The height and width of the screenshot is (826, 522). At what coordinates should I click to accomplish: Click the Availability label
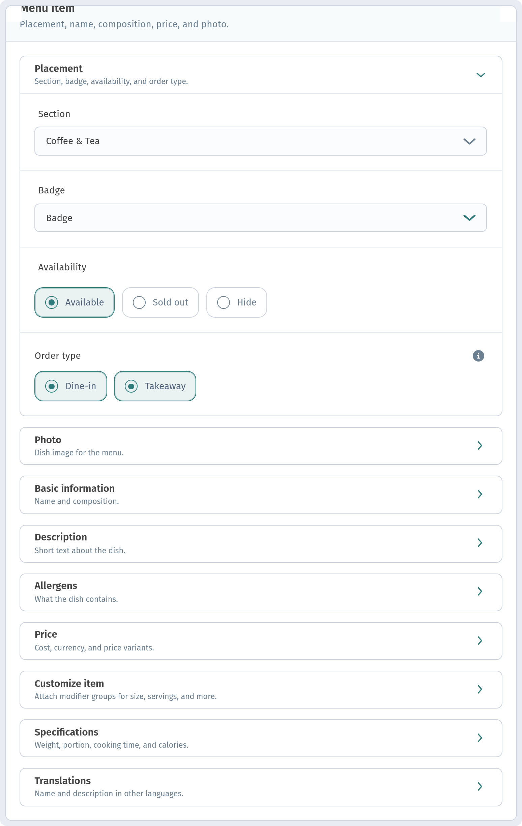62,267
